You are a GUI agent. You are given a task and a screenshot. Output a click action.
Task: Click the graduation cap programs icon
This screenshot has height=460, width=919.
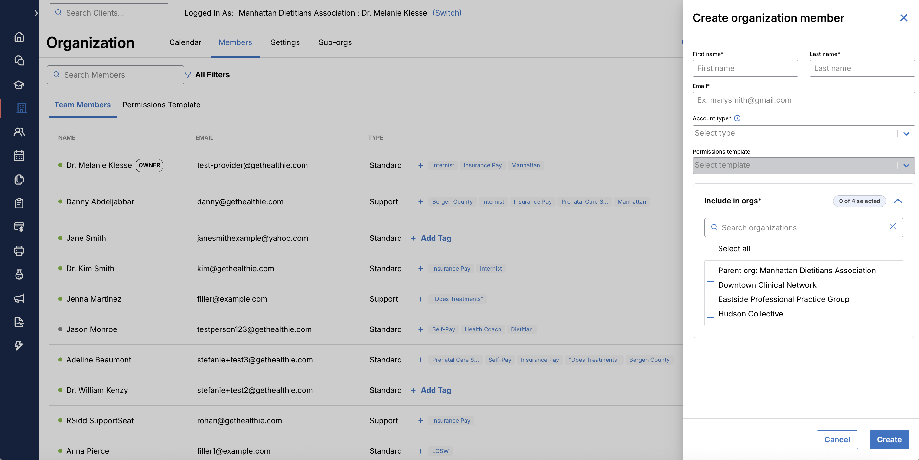point(19,85)
